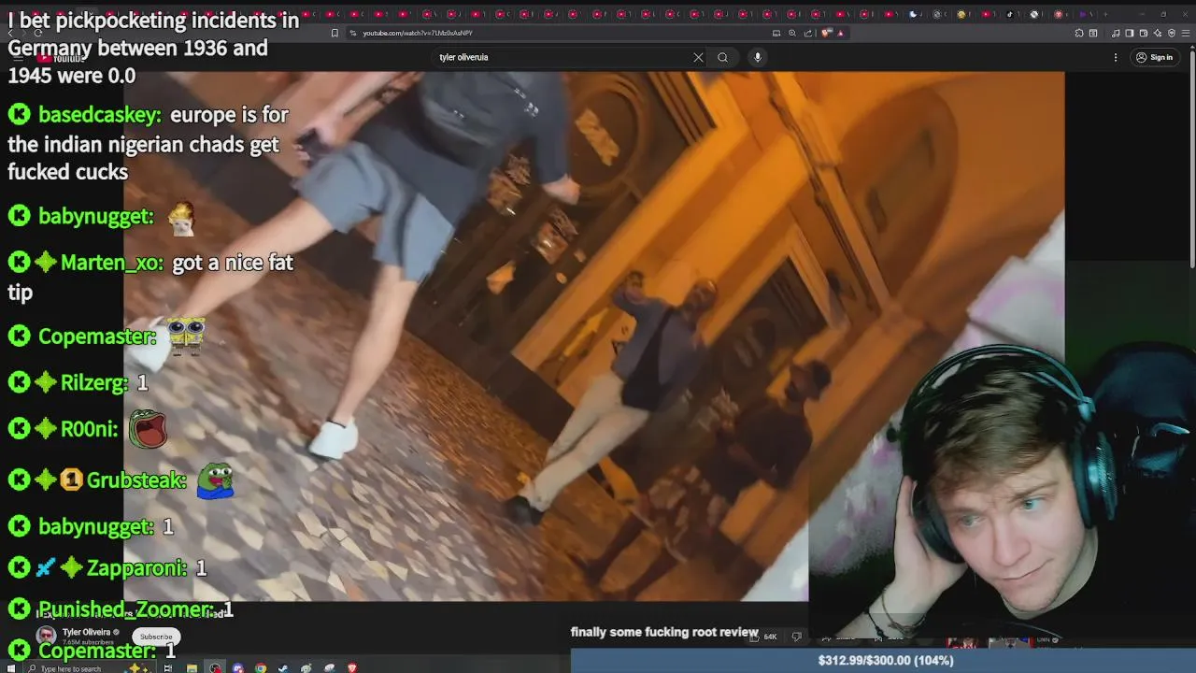Click the Brave Rewards triangle icon
Screen dimensions: 1196x673
[x=840, y=33]
